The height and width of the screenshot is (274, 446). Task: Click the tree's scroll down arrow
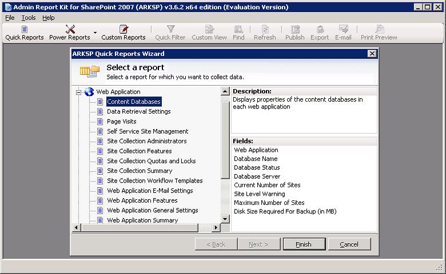pyautogui.click(x=225, y=219)
